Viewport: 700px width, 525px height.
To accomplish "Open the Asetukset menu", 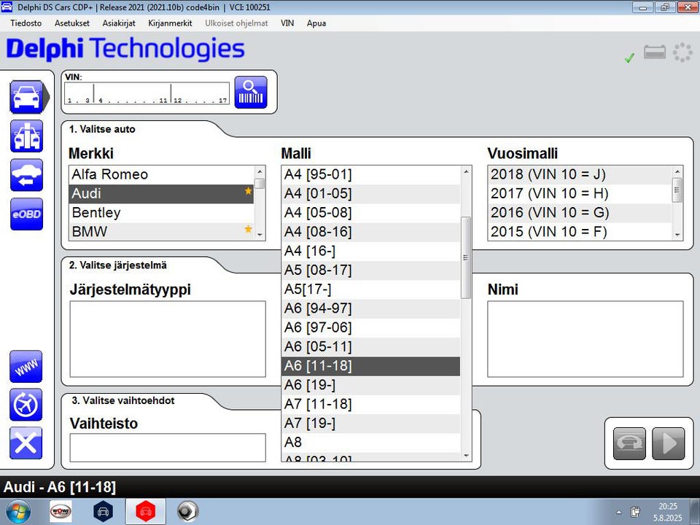I will pyautogui.click(x=72, y=23).
